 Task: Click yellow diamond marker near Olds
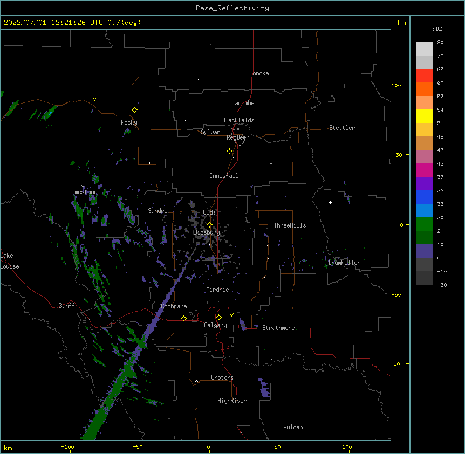[x=209, y=224]
